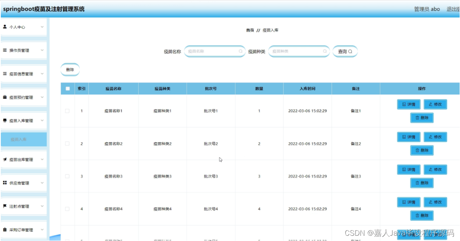
Task: Click 修改 for 疫苗名称4 row
Action: pos(435,202)
